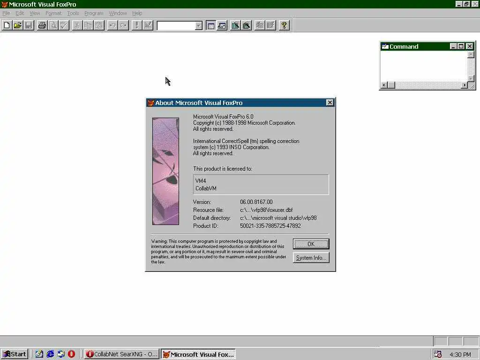Click the resource file path "foxuser.dbf"
The image size is (480, 360).
click(x=266, y=210)
